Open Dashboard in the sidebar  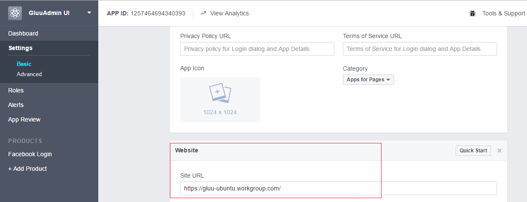23,33
